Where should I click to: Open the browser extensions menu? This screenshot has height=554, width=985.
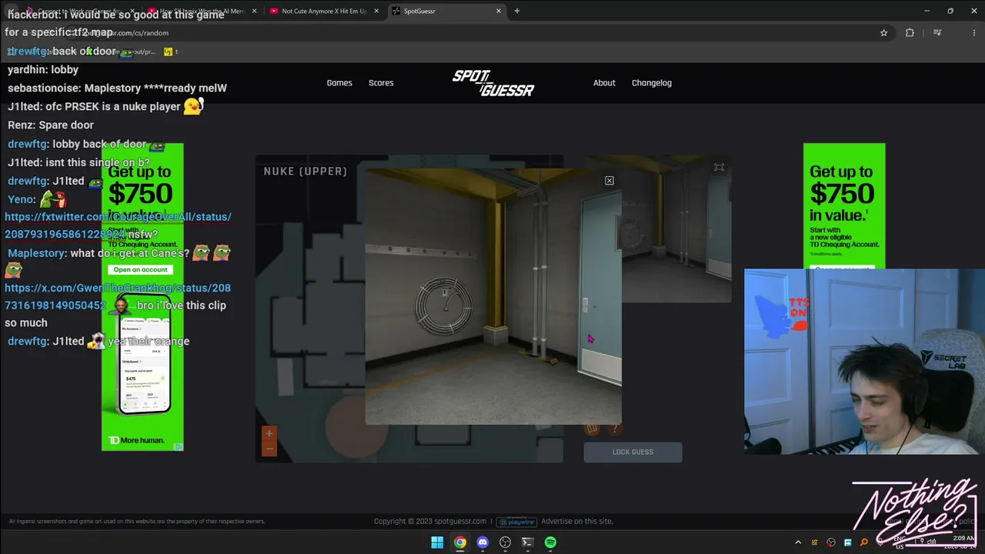point(910,33)
